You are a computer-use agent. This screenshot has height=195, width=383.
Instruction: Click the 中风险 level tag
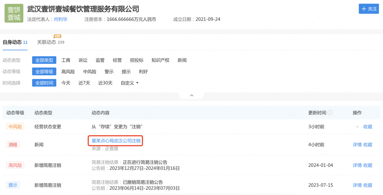[15, 127]
